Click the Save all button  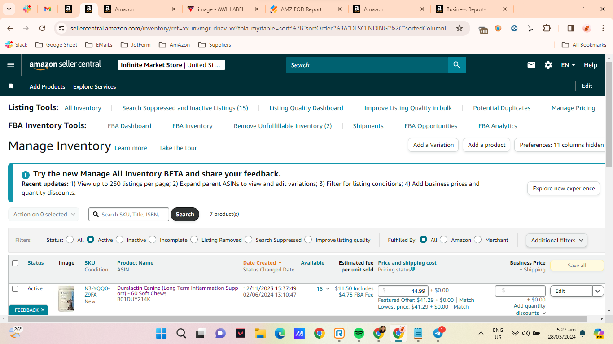(x=577, y=266)
